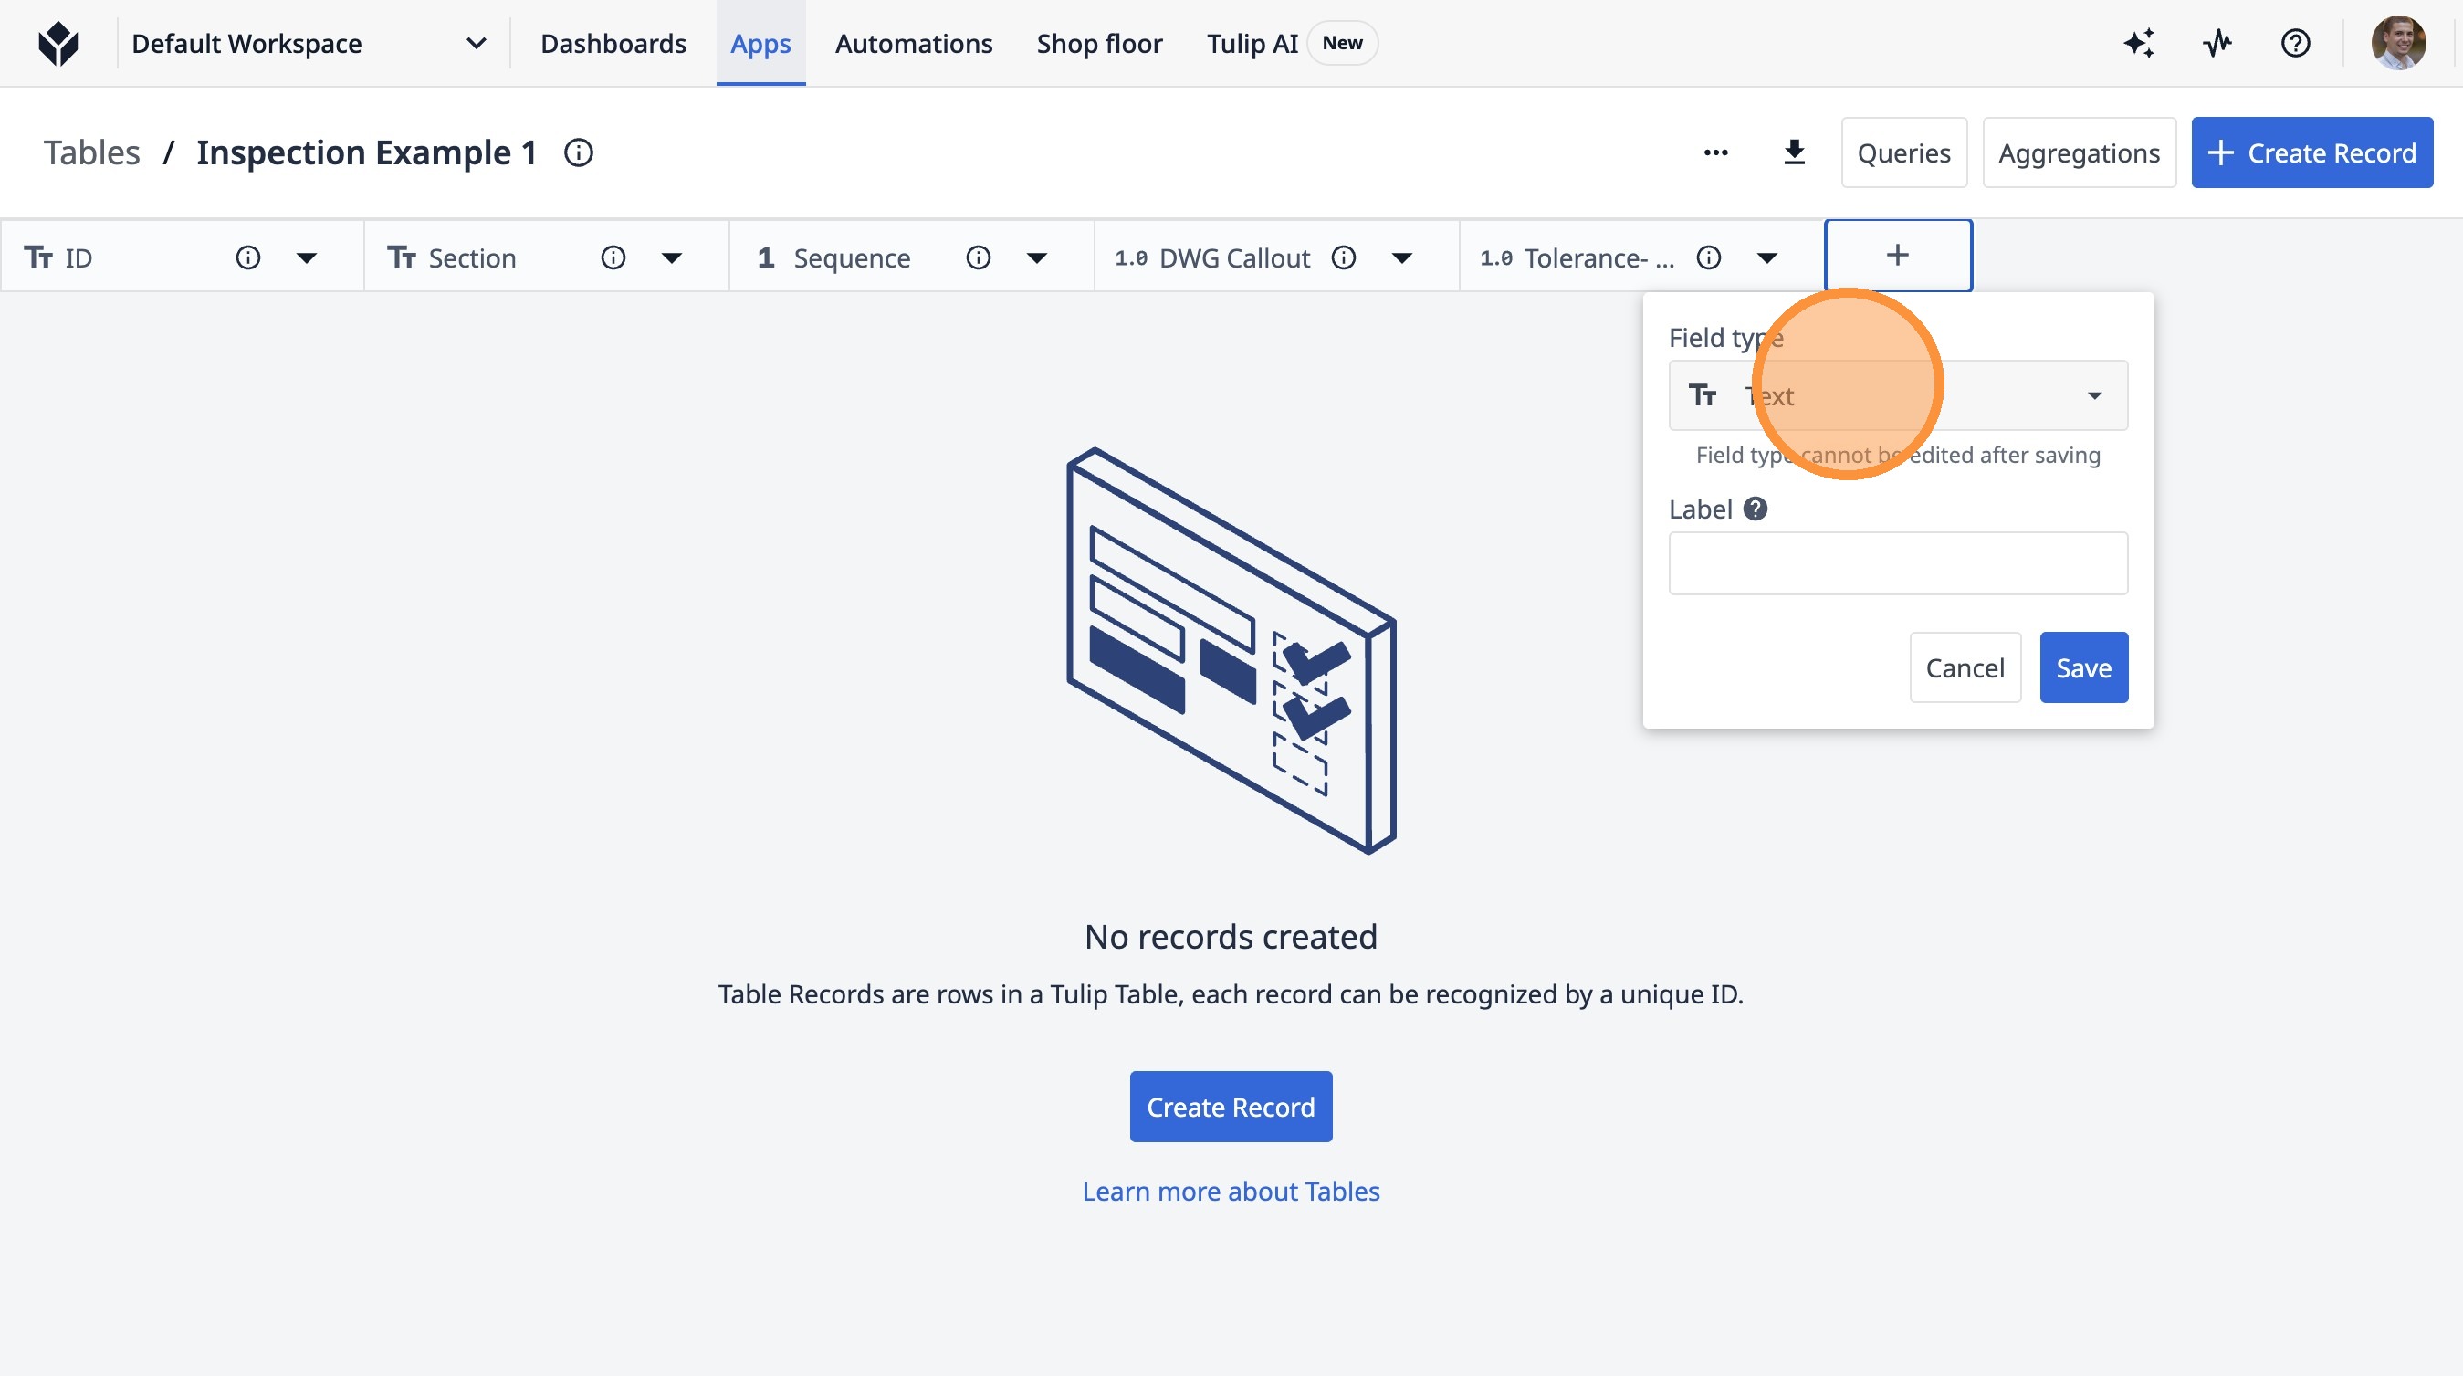The height and width of the screenshot is (1376, 2463).
Task: Open the Default Workspace selector
Action: click(x=308, y=43)
